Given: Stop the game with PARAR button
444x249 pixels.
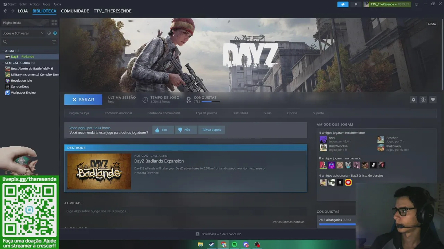Looking at the screenshot, I should [83, 100].
